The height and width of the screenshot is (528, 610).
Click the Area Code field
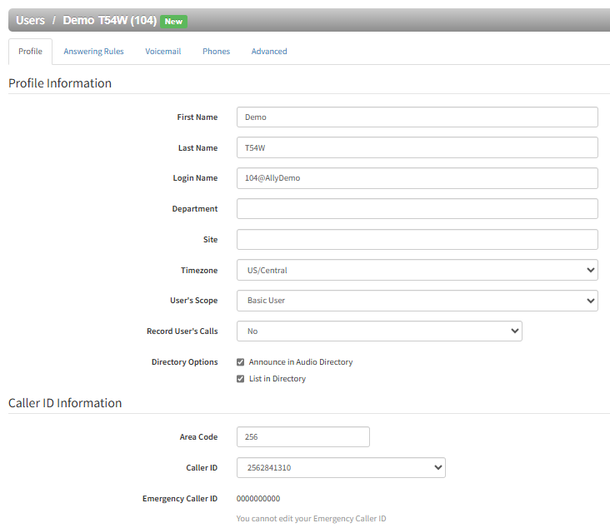(x=303, y=437)
